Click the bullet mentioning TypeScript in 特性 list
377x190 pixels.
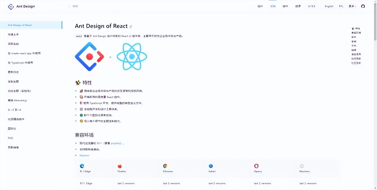[111, 103]
